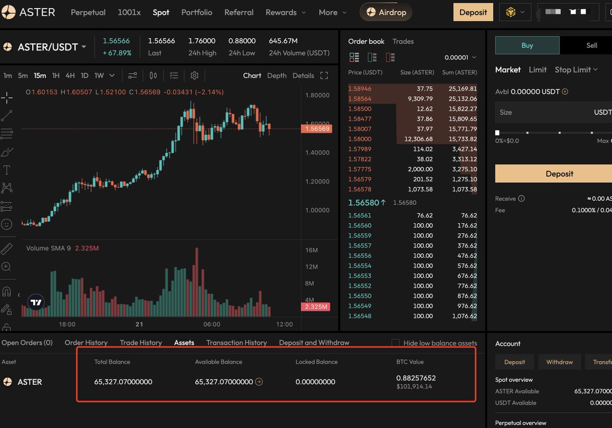Open the Trade History tab

[141, 343]
